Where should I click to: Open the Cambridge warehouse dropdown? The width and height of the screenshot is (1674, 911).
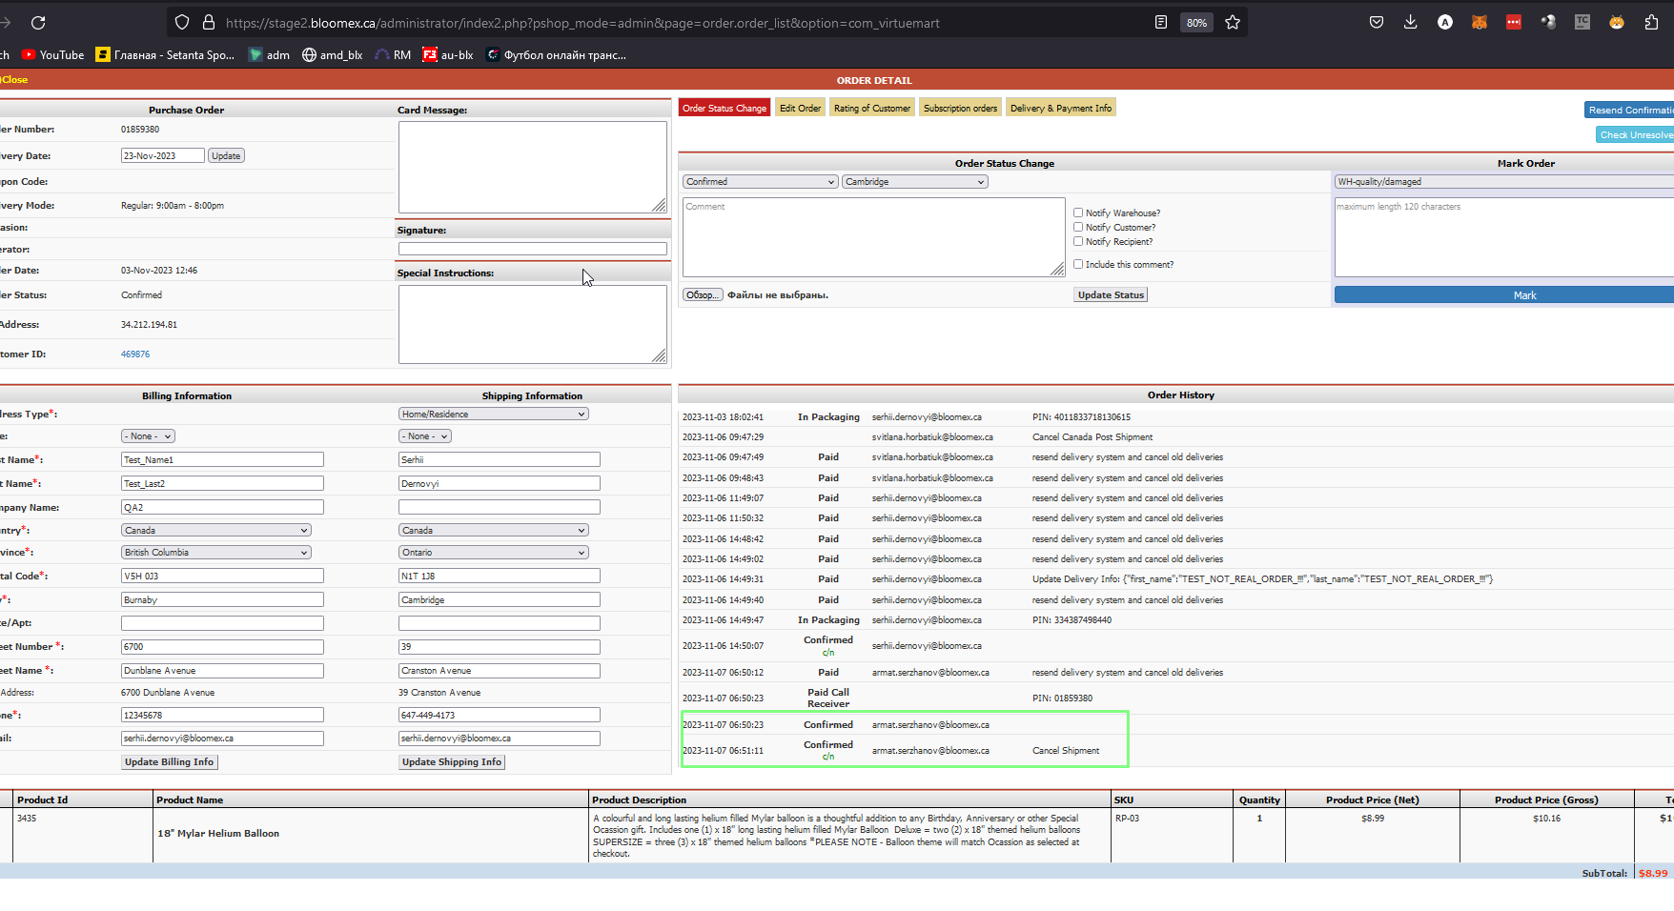pyautogui.click(x=914, y=181)
